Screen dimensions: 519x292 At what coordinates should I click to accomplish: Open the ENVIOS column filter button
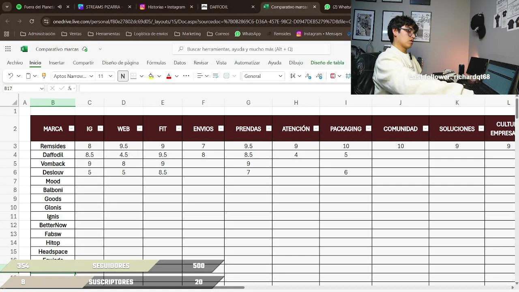tap(221, 128)
